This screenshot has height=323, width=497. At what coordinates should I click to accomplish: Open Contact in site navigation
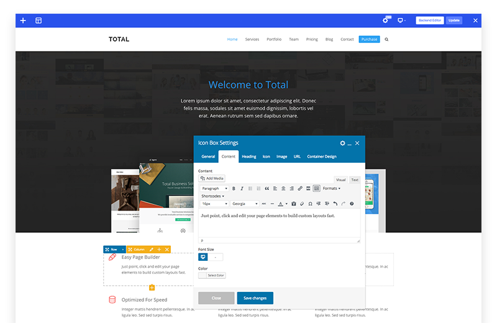[347, 39]
